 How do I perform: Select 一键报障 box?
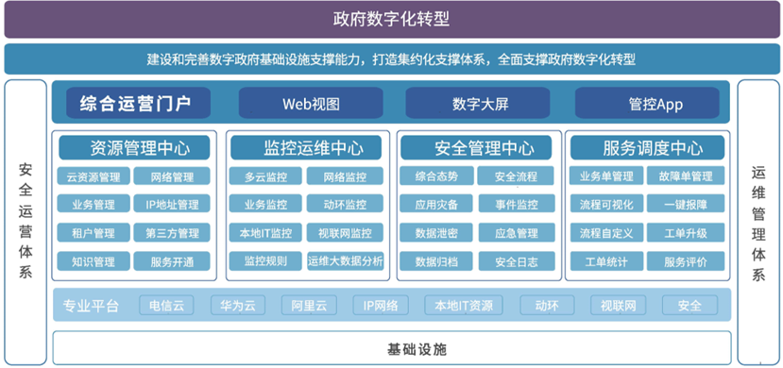point(686,204)
